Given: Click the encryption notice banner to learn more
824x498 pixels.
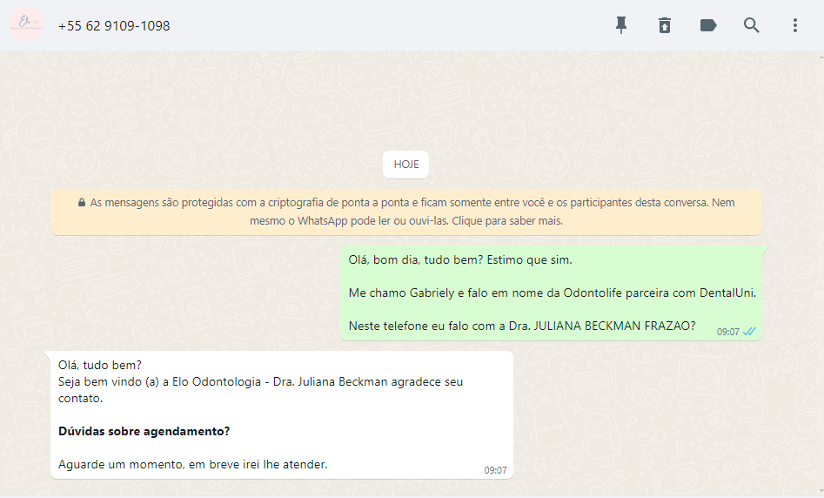Looking at the screenshot, I should pyautogui.click(x=406, y=212).
